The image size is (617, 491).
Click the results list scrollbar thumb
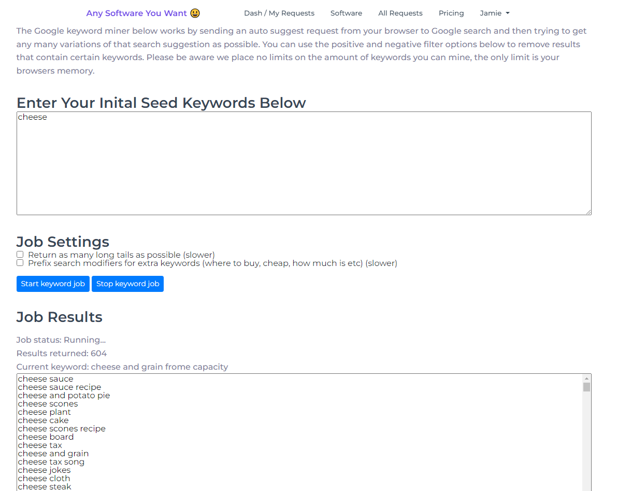[586, 387]
